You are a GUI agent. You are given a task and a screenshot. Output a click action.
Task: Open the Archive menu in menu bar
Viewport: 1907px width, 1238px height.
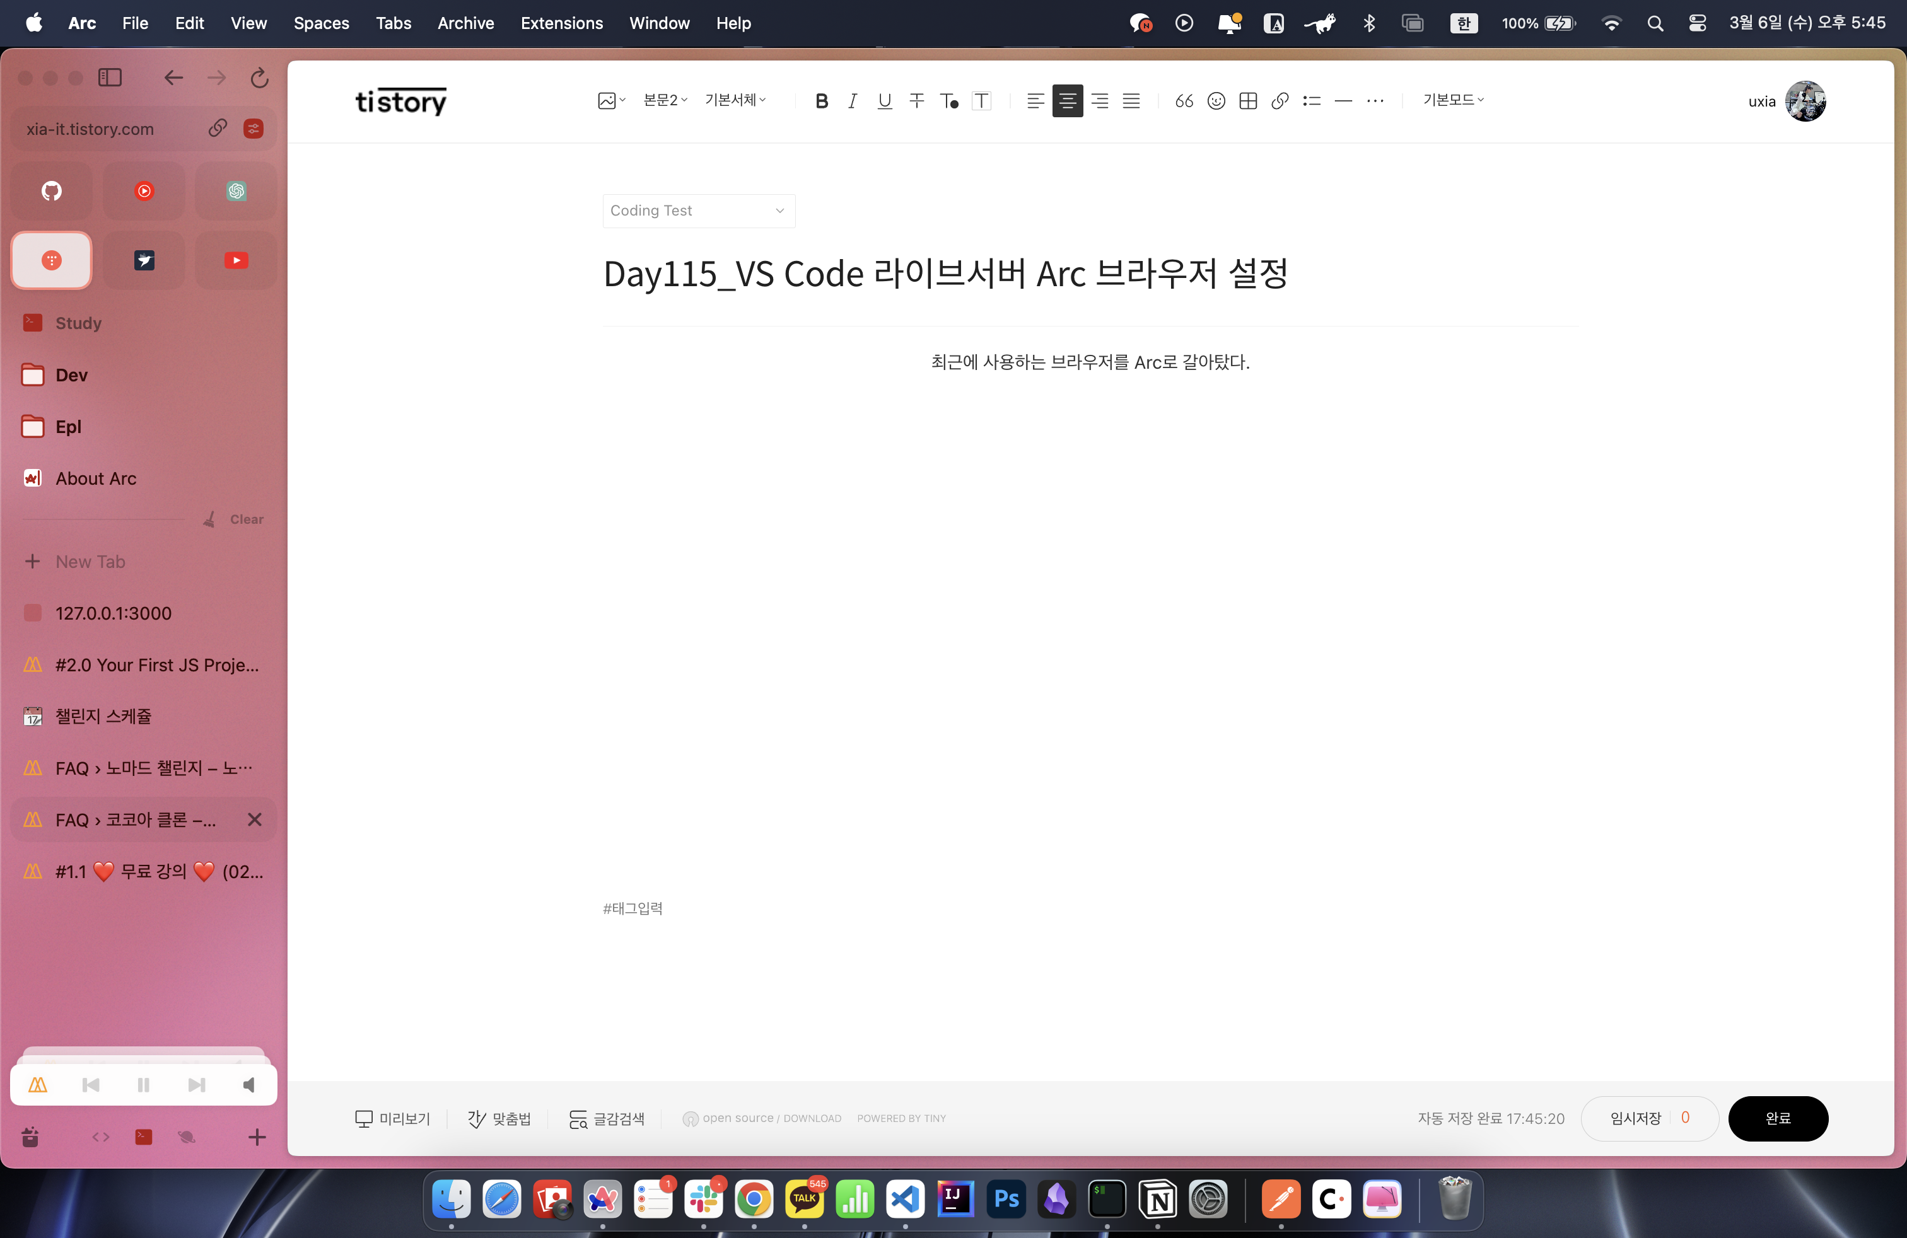click(x=465, y=23)
